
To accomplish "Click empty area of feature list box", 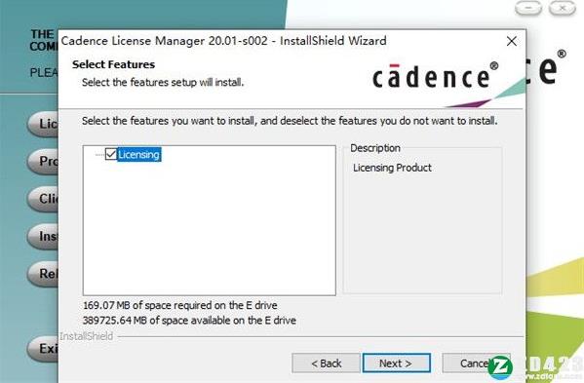I will pyautogui.click(x=209, y=231).
